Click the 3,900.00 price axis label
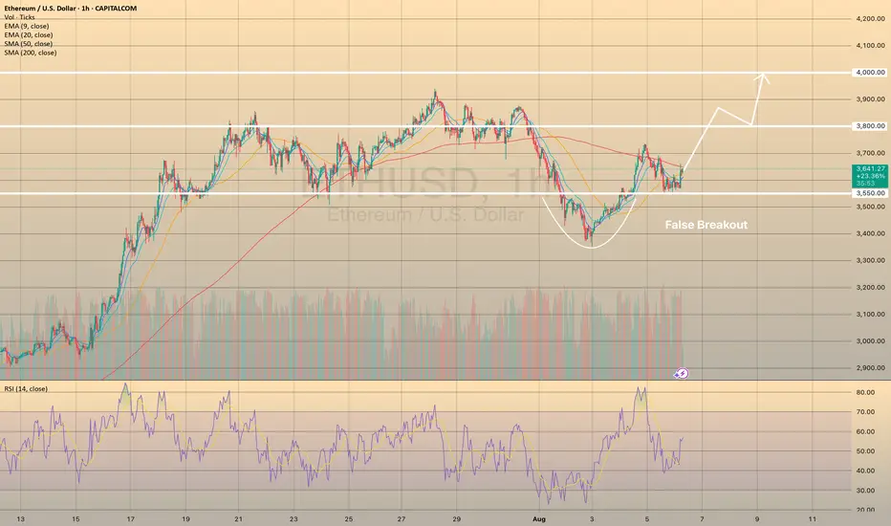 pyautogui.click(x=871, y=99)
